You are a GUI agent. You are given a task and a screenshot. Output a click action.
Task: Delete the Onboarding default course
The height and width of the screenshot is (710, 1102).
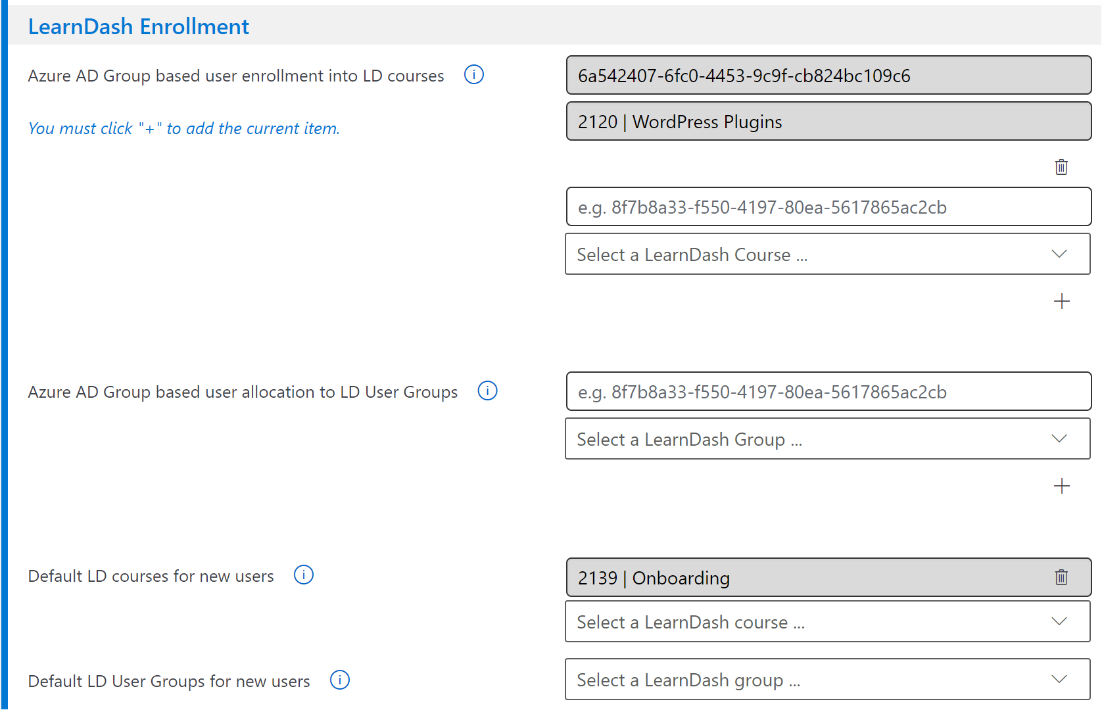point(1061,577)
